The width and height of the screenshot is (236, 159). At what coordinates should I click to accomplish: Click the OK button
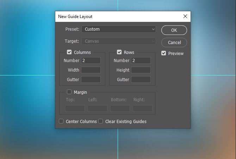pyautogui.click(x=174, y=30)
